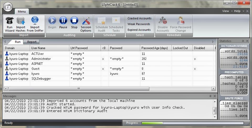Click Force Password Change

181,24
